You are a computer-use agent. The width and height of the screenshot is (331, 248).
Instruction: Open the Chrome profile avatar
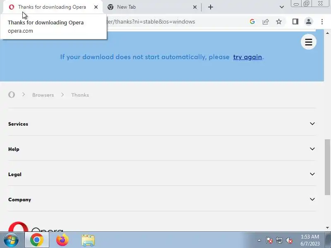pos(308,21)
